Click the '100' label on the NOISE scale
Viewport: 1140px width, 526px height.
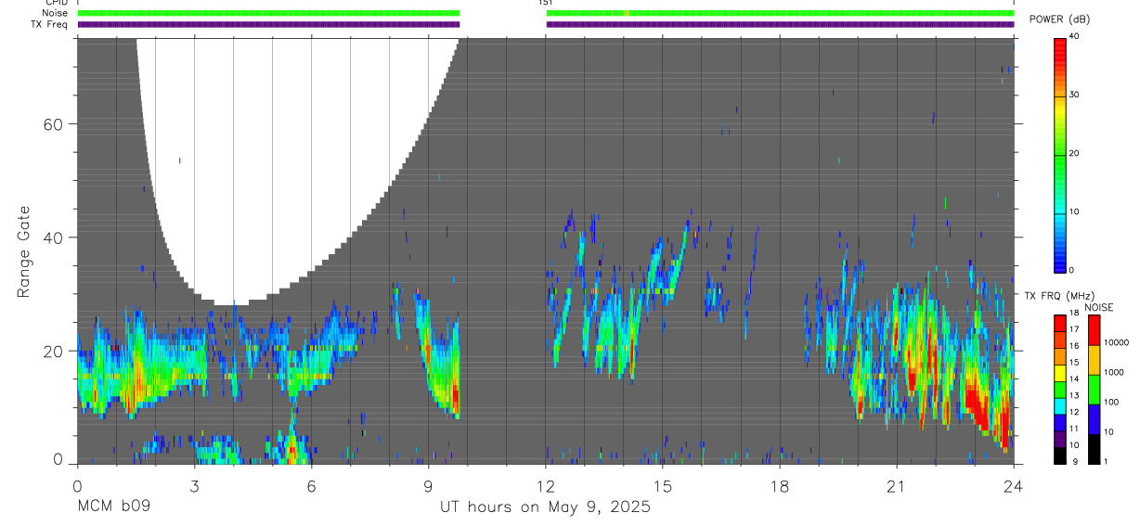1112,402
